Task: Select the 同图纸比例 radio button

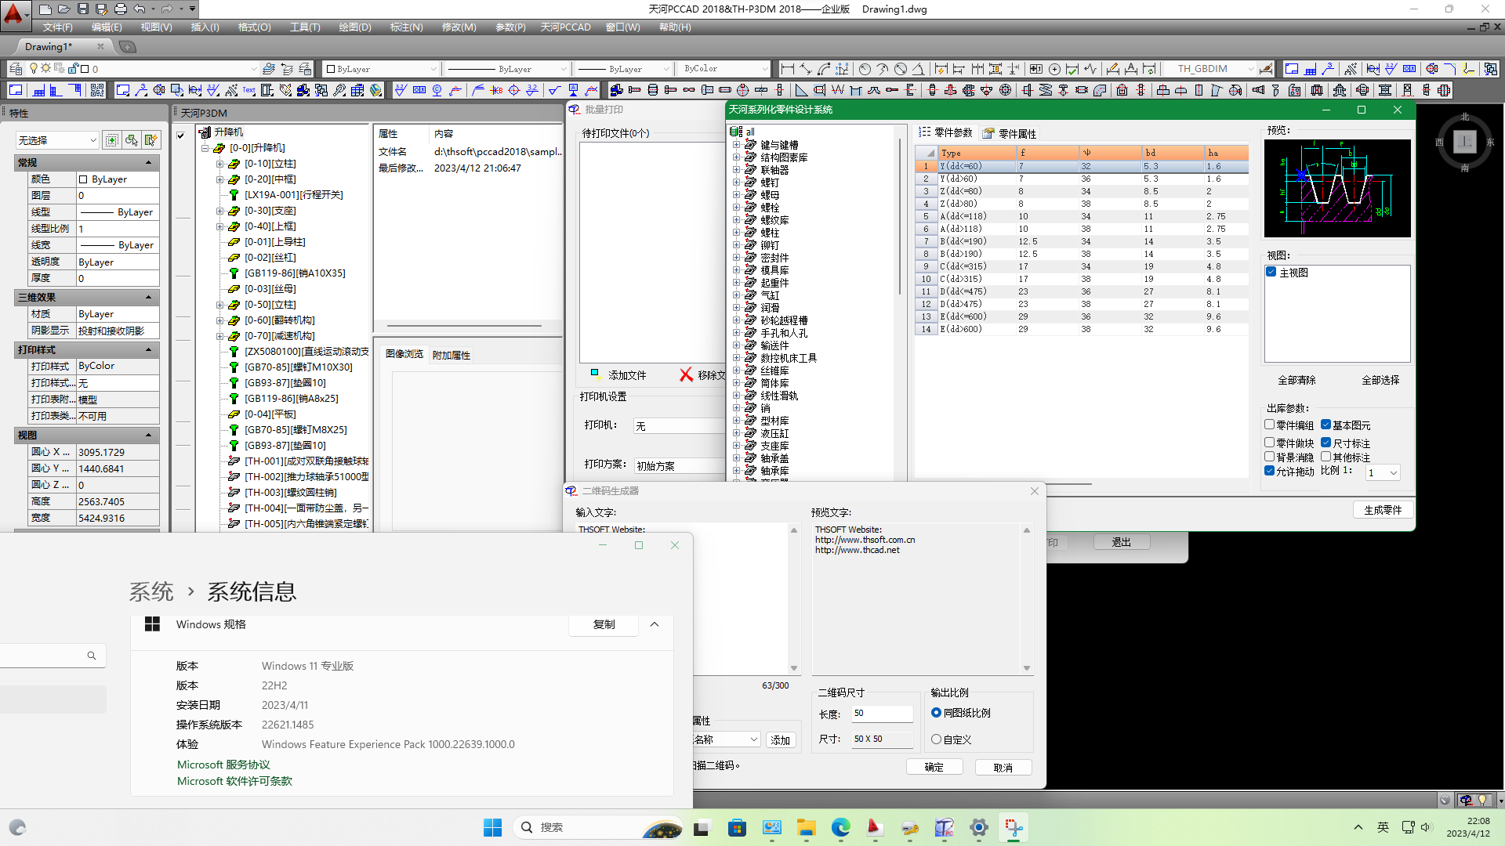Action: coord(936,713)
